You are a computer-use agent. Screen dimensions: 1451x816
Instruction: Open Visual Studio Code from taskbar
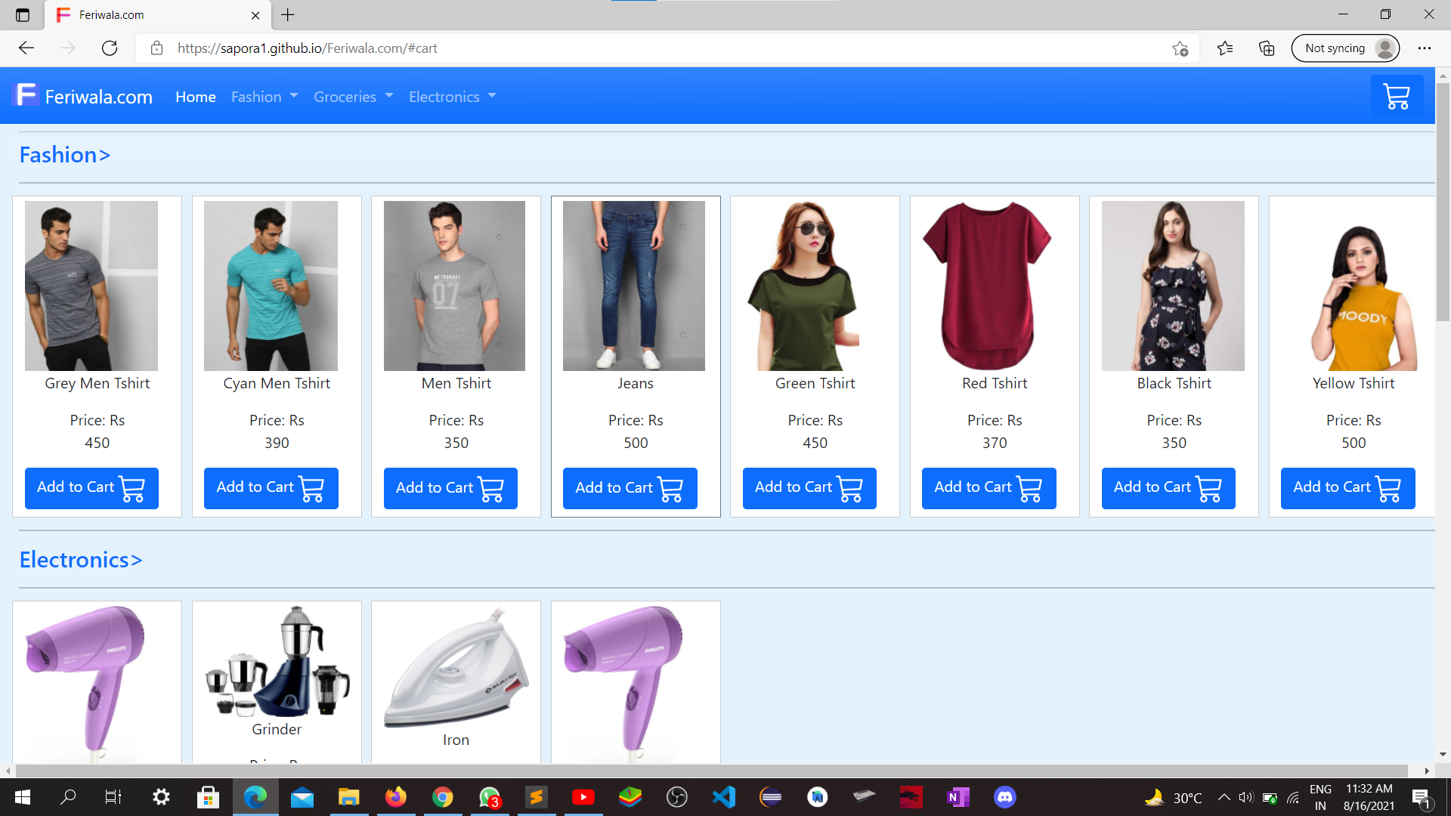pos(723,797)
